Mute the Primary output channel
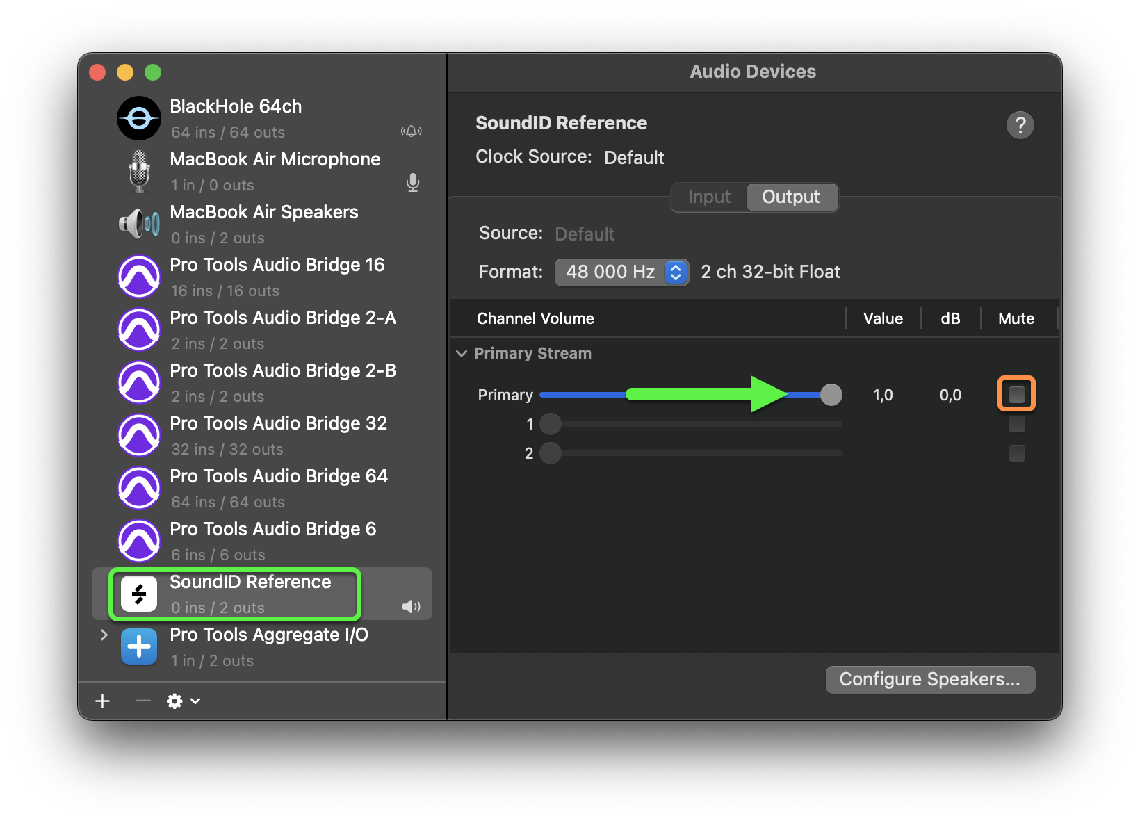This screenshot has height=823, width=1140. tap(1017, 395)
